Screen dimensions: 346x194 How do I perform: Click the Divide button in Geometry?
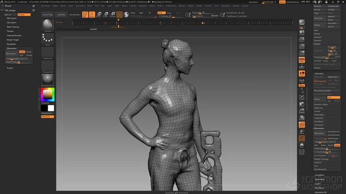(x=320, y=99)
